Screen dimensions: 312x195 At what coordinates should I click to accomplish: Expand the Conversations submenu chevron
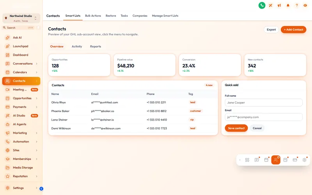pos(37,64)
